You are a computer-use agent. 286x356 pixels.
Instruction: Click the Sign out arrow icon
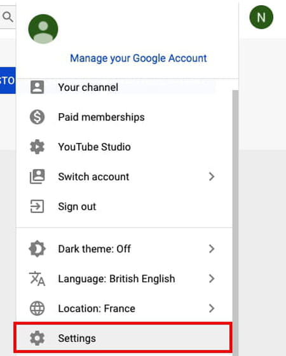click(37, 206)
